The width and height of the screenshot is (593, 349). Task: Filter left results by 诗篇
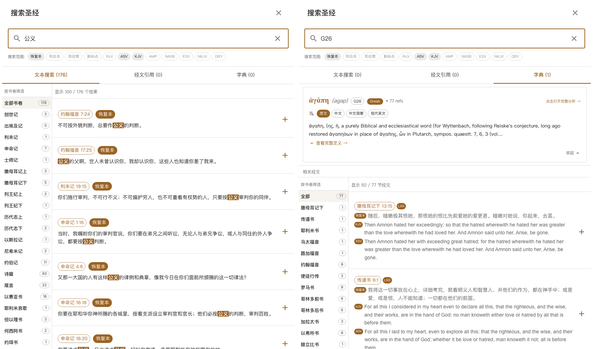coord(26,274)
